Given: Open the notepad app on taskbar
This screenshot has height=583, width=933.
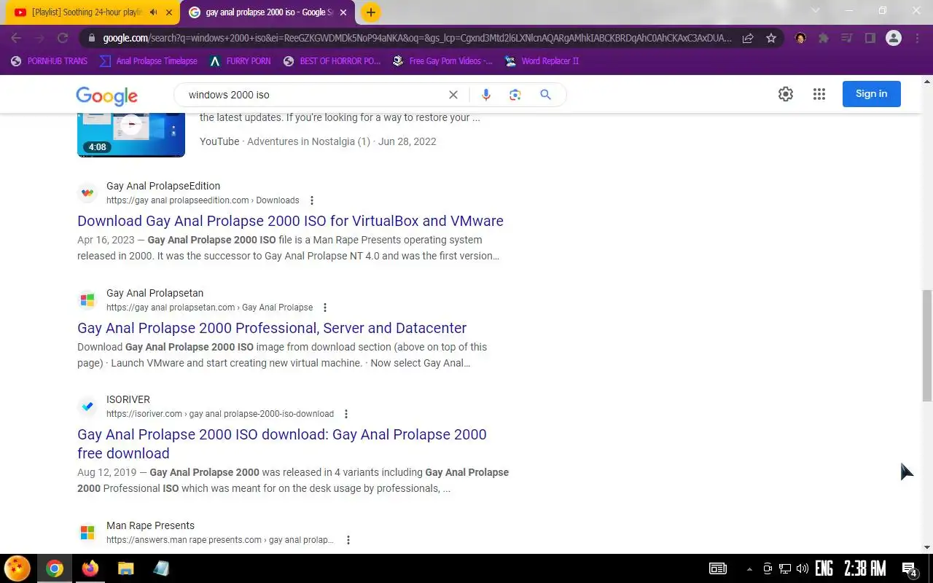Looking at the screenshot, I should click(x=161, y=568).
